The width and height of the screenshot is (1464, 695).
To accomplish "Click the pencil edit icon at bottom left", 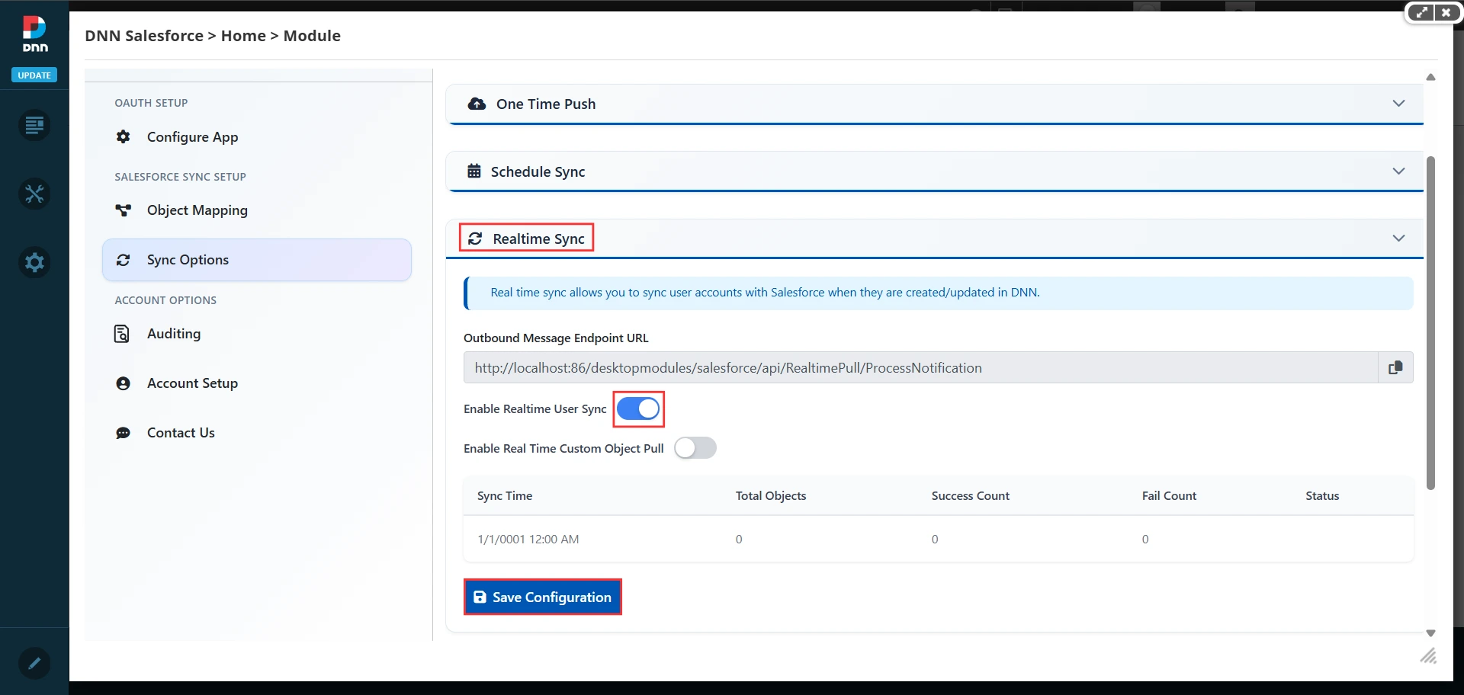I will 34,663.
